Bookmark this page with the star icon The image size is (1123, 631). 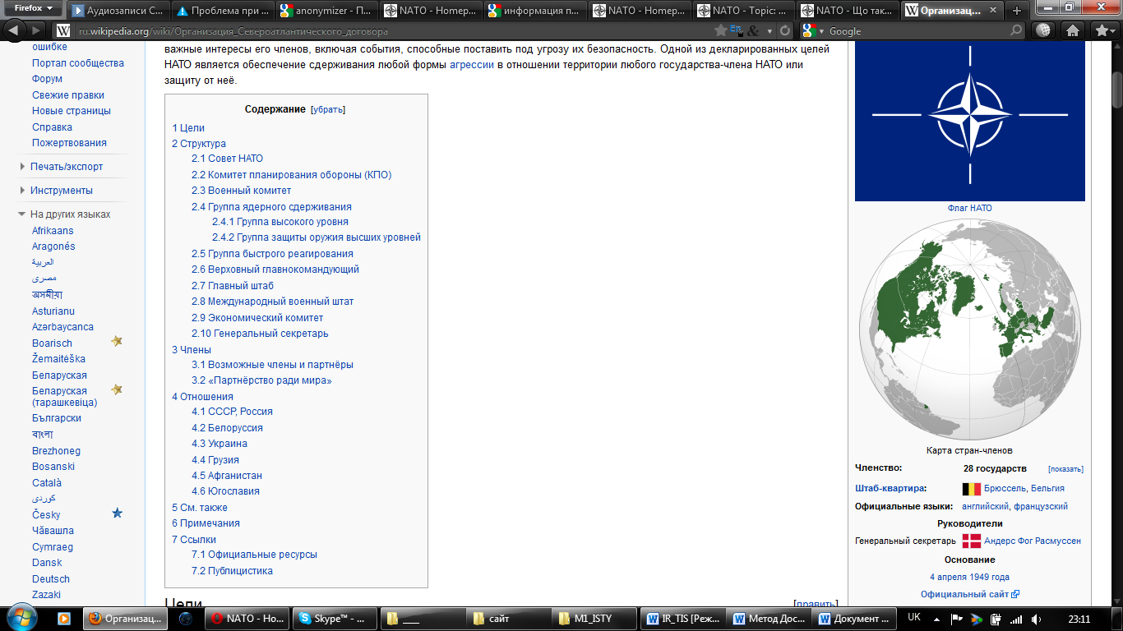721,30
